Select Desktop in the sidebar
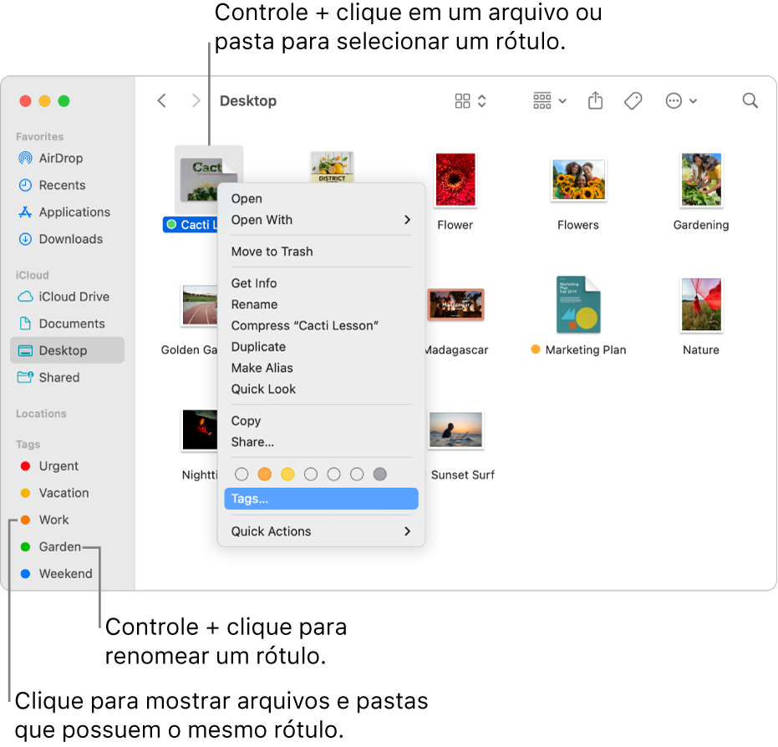Screen dimensions: 778x747 [x=67, y=350]
